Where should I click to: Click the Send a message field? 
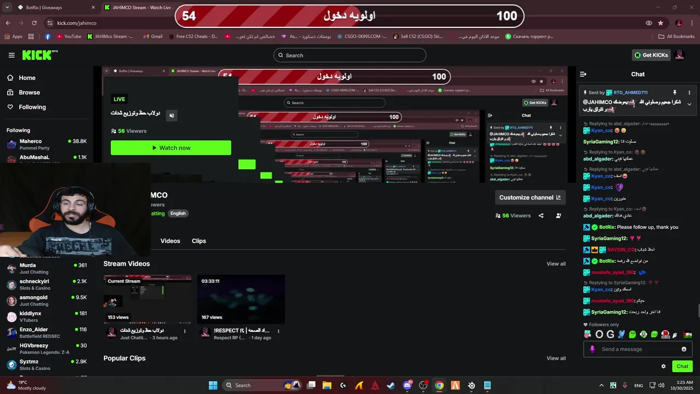[639, 349]
